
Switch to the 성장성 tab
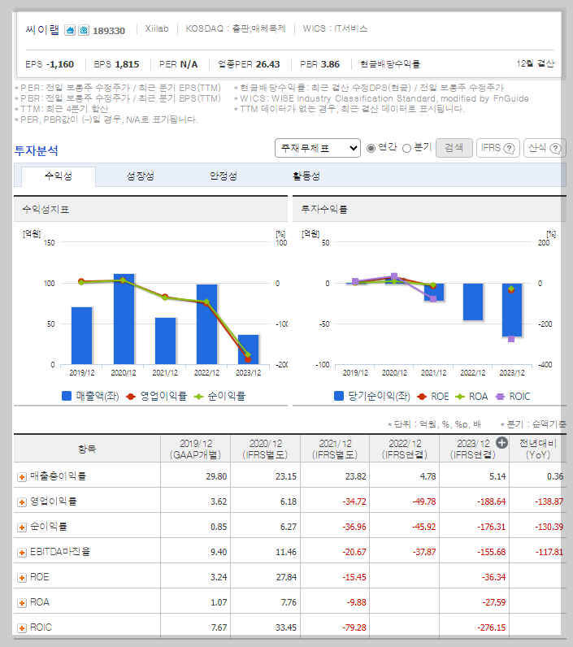[141, 176]
